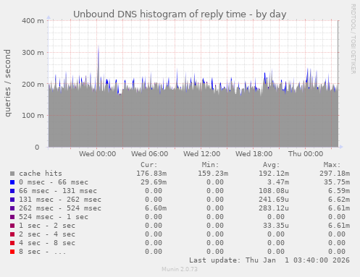Click the 33.35u average value
The image size is (360, 277).
[276, 226]
